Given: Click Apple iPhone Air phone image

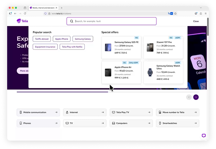Looking at the screenshot, I should 108,72.
